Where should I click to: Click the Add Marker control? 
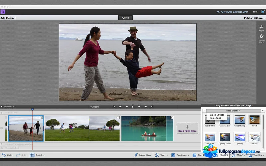(8, 106)
